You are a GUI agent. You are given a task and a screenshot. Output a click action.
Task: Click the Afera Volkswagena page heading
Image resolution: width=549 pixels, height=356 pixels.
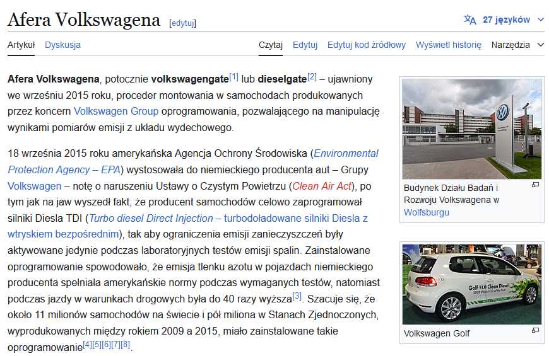pos(84,20)
